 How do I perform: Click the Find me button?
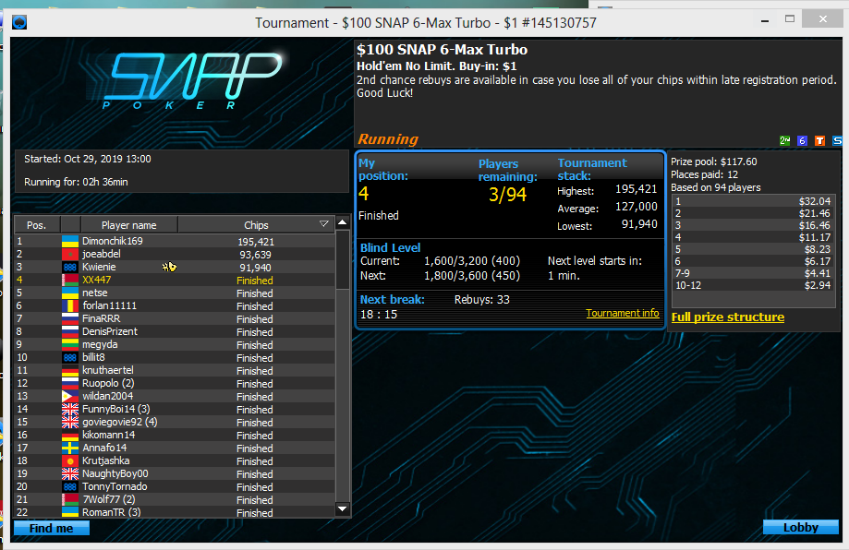click(52, 529)
